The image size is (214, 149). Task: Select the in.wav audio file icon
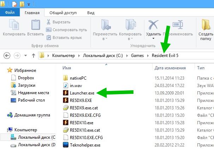[x=66, y=86]
